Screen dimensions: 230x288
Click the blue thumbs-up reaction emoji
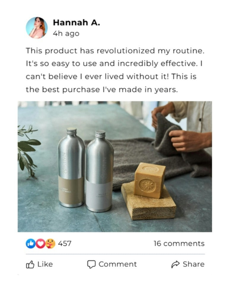tap(30, 244)
